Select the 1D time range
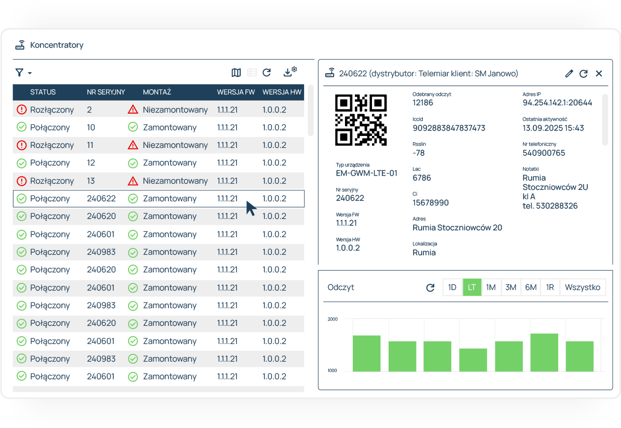The height and width of the screenshot is (428, 621). (452, 287)
